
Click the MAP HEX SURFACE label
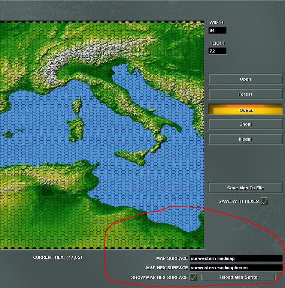click(167, 268)
